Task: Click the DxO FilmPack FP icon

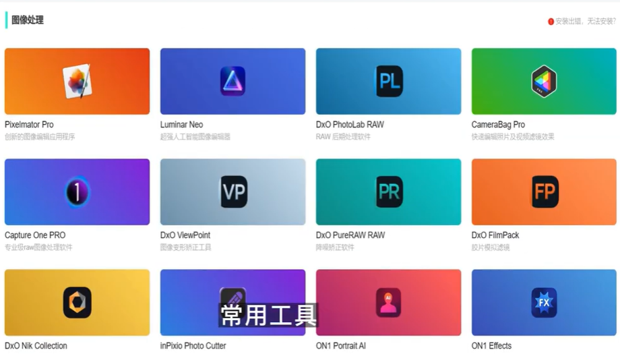Action: [x=545, y=191]
